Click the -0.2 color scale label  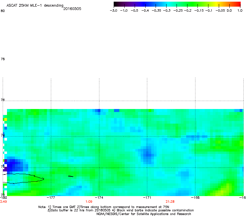[x=187, y=11]
